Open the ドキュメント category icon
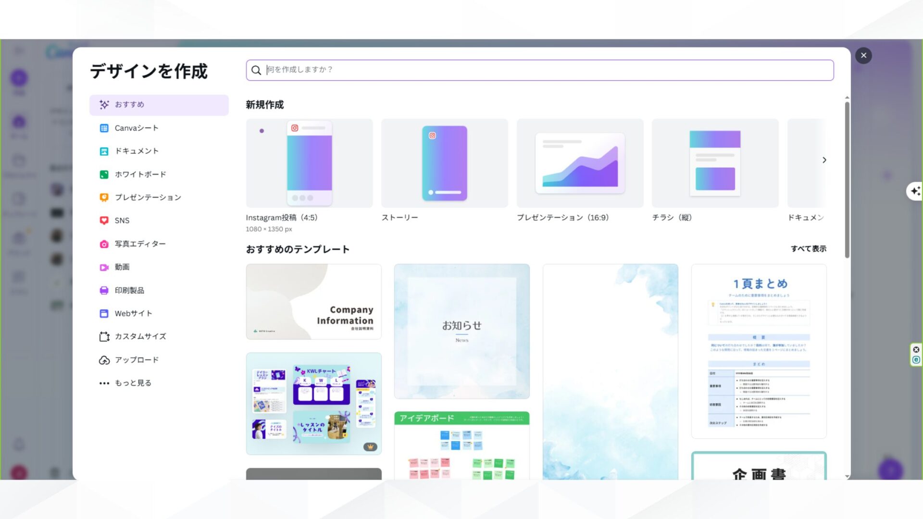 point(104,151)
